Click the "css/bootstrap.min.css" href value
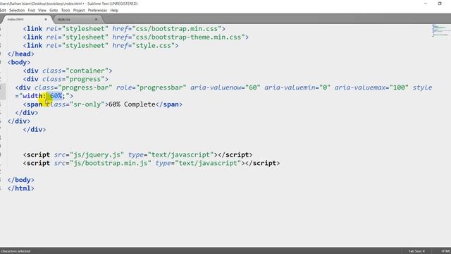The width and height of the screenshot is (451, 254). 177,29
